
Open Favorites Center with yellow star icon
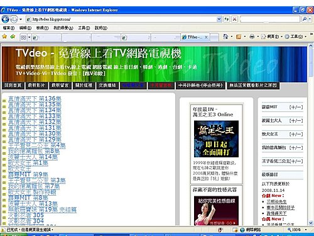4,37
